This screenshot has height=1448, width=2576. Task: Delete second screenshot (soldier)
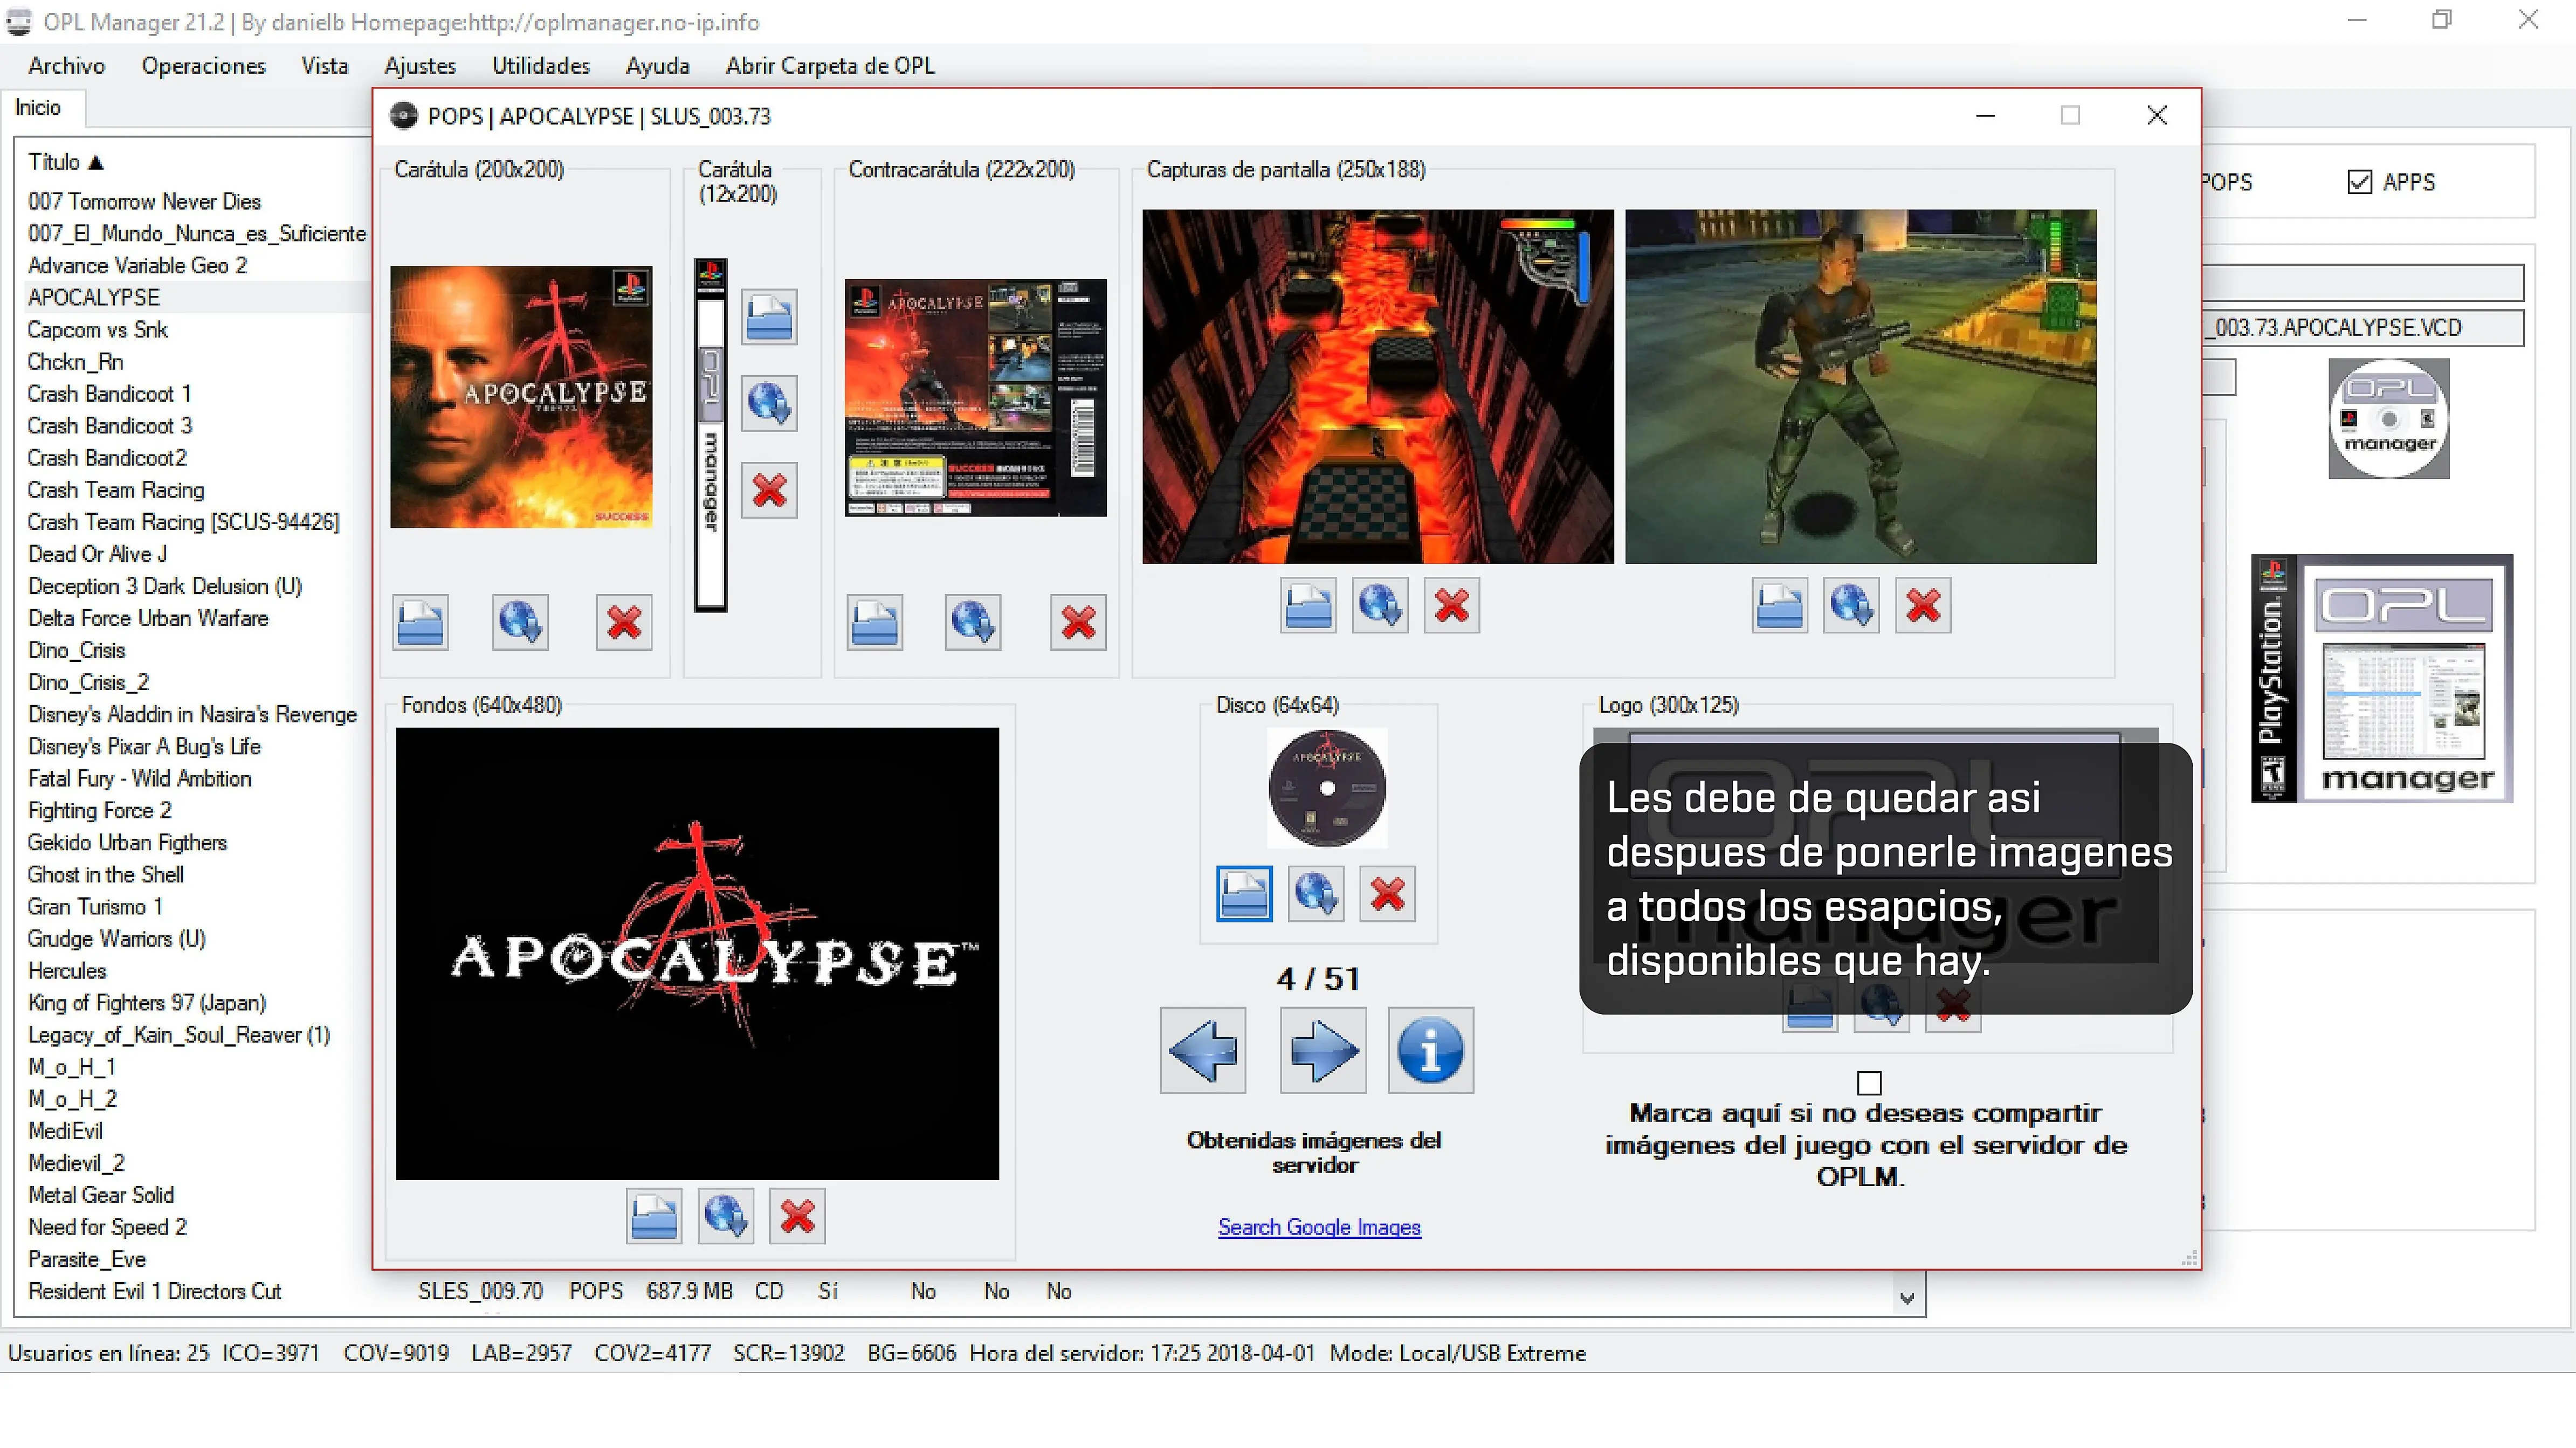click(1923, 605)
